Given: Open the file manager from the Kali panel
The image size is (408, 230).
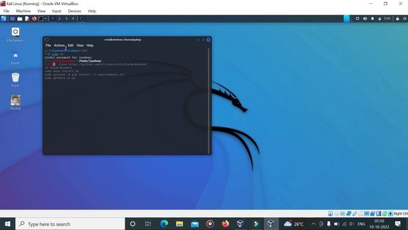Looking at the screenshot, I should tap(20, 19).
